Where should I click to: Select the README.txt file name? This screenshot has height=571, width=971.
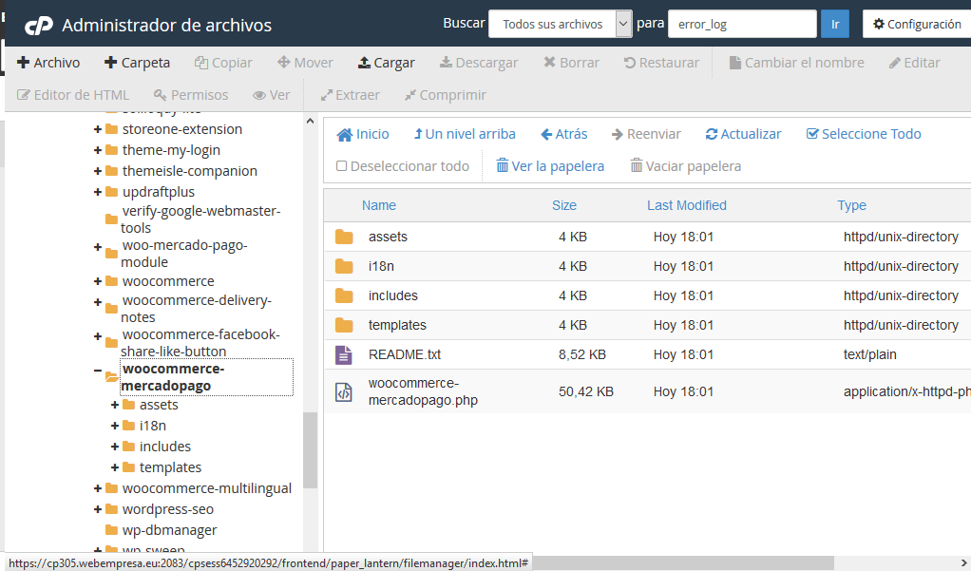(x=405, y=355)
